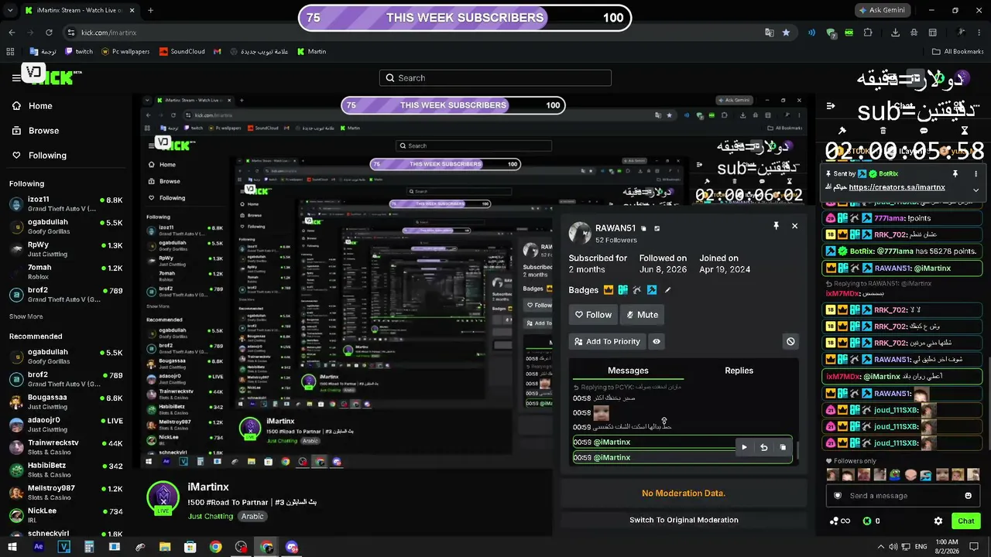Toggle the eye visibility button
Viewport: 991px width, 557px height.
coord(657,341)
